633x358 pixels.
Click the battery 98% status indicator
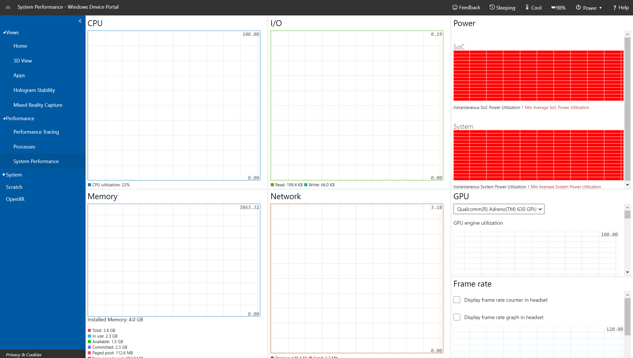tap(559, 7)
